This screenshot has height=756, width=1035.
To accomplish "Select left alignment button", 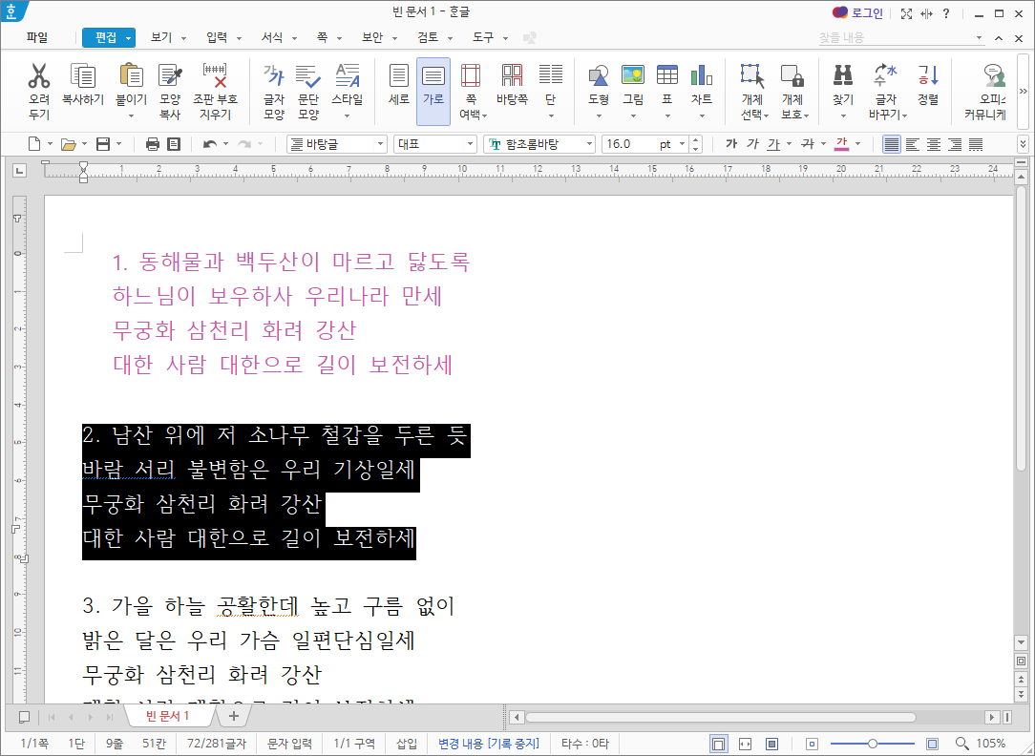I will pyautogui.click(x=912, y=144).
